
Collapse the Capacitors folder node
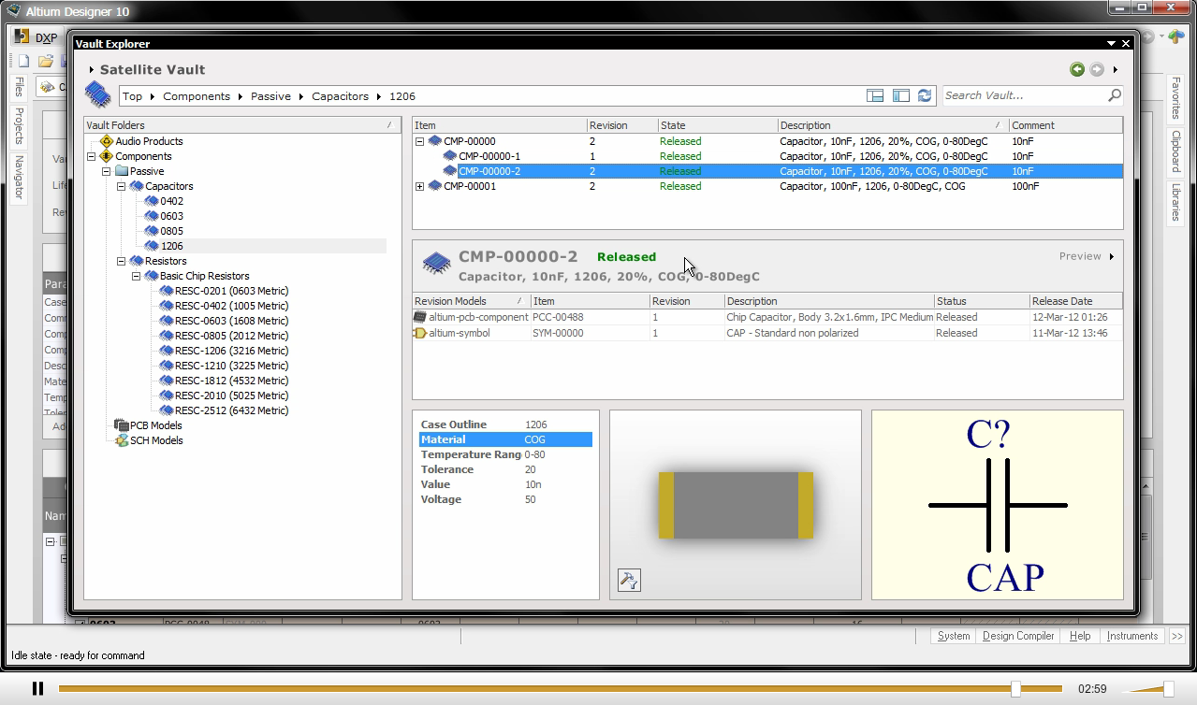pos(122,186)
